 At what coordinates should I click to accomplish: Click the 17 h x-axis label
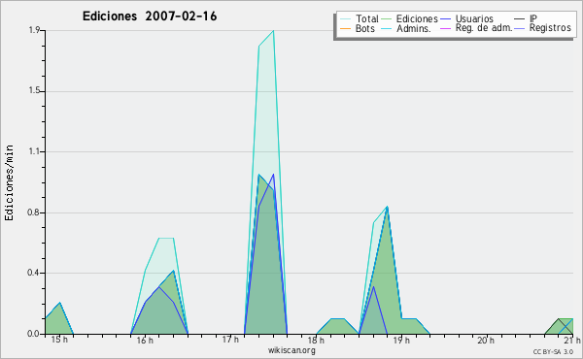230,340
